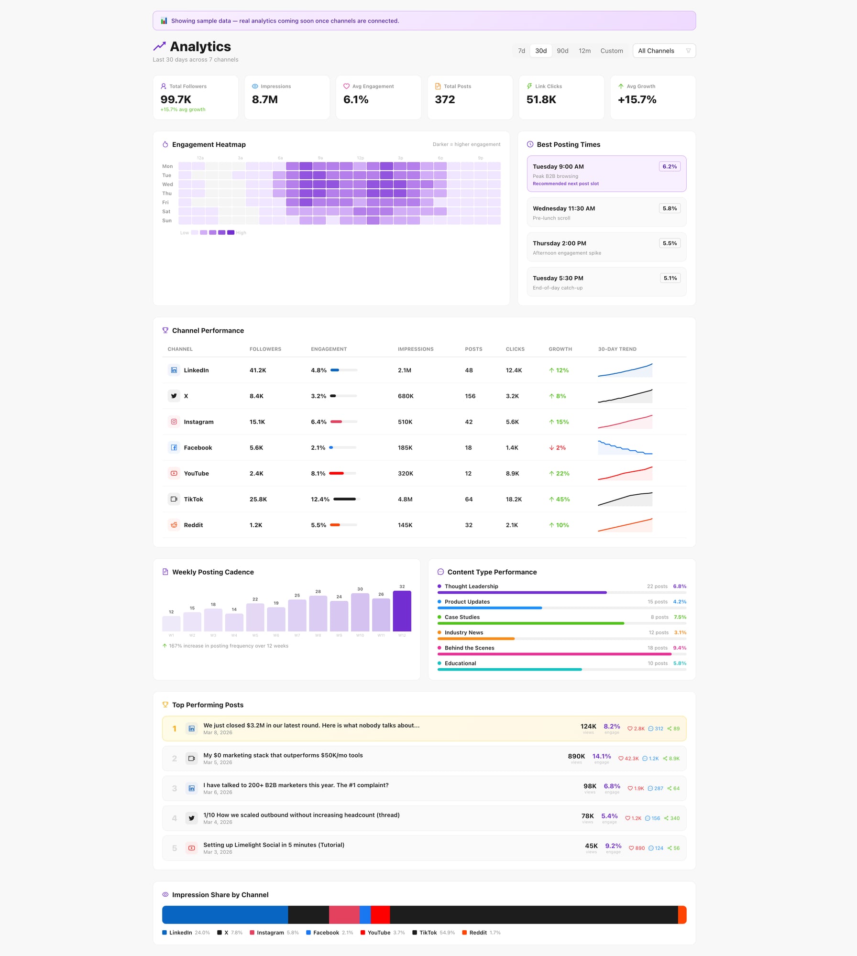The image size is (857, 956).
Task: Click the lightning icon on the Link Clicks card
Action: (x=529, y=86)
